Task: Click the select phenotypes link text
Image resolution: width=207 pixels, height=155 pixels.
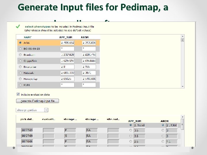Action: pyautogui.click(x=38, y=27)
